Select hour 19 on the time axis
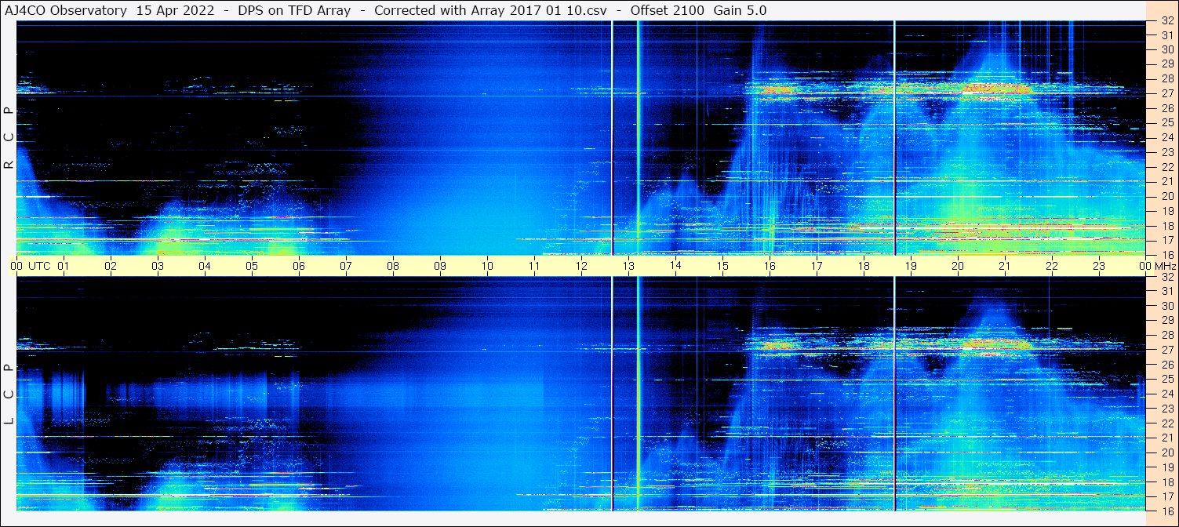The height and width of the screenshot is (527, 1179). 911,266
